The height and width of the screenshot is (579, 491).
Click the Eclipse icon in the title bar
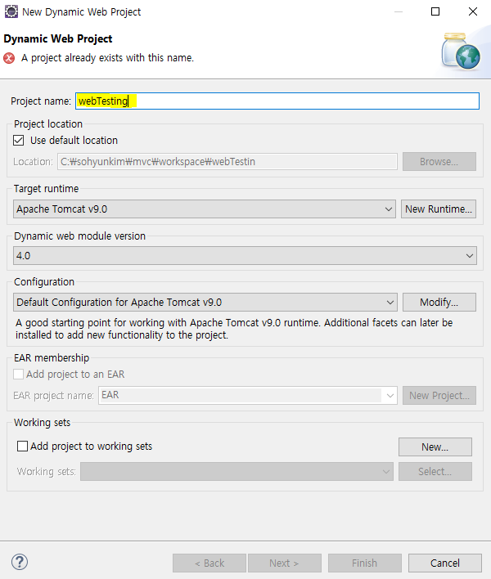pyautogui.click(x=11, y=11)
